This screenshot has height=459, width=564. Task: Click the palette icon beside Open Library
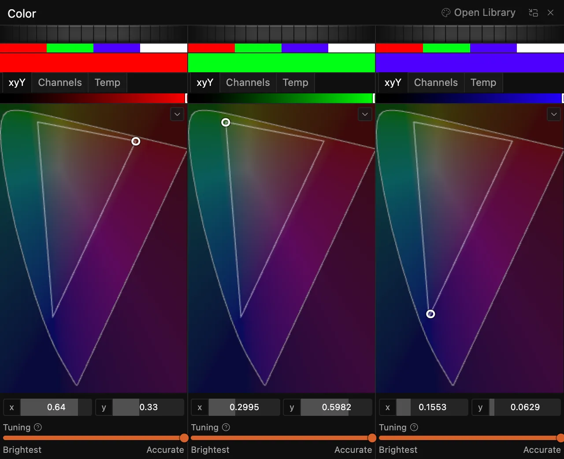(x=446, y=13)
